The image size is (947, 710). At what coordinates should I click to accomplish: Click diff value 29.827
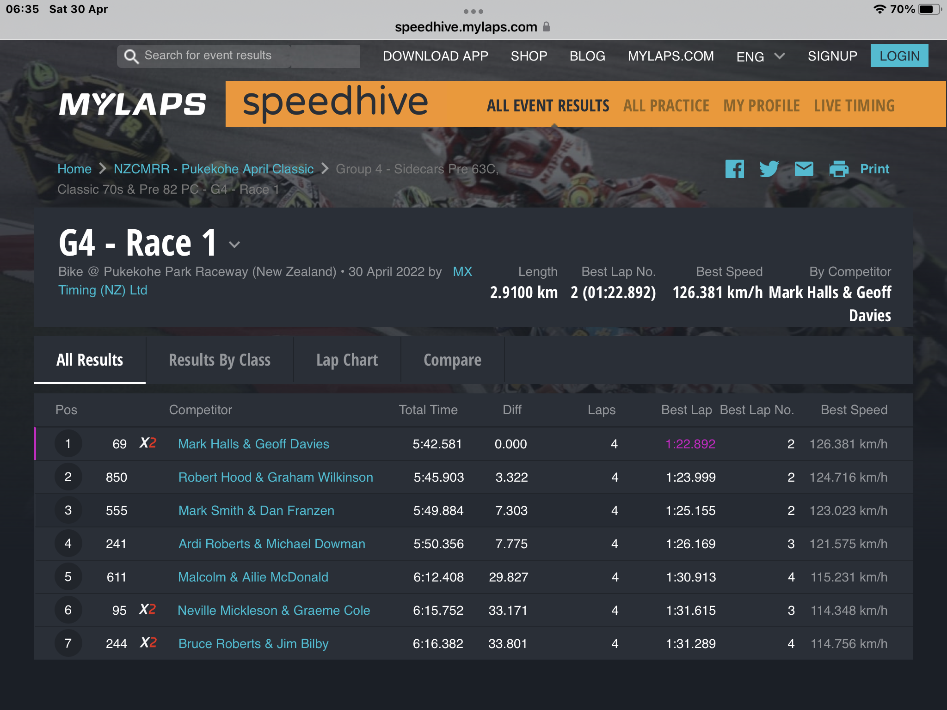(x=508, y=577)
